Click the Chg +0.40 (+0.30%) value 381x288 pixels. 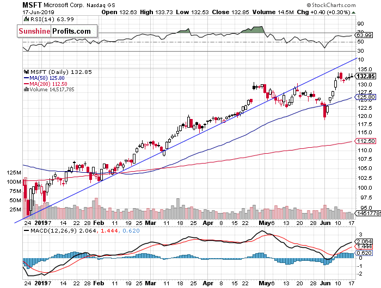323,12
